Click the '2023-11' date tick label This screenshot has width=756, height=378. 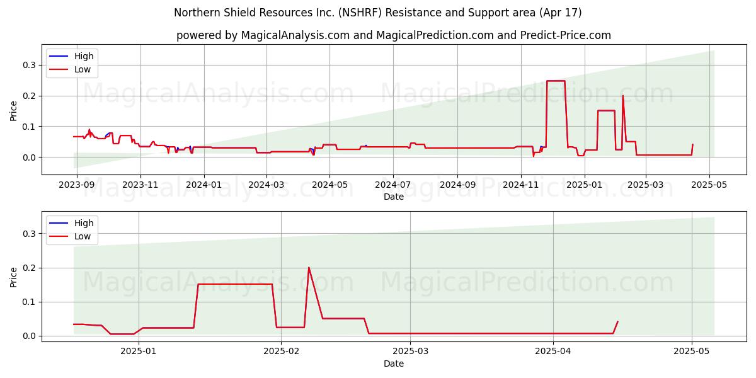pyautogui.click(x=140, y=186)
